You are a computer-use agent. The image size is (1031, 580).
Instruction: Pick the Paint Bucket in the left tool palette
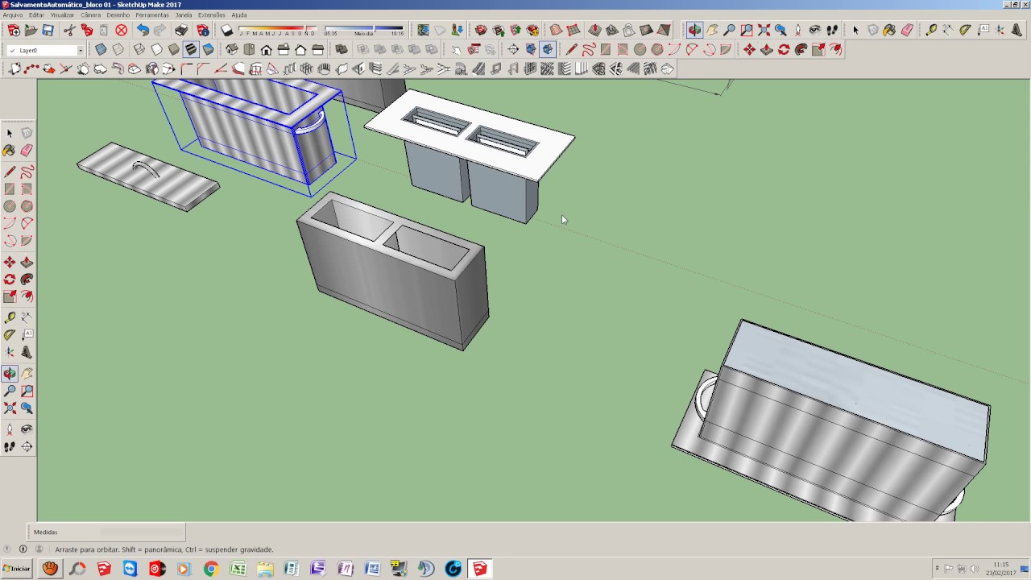coord(10,151)
